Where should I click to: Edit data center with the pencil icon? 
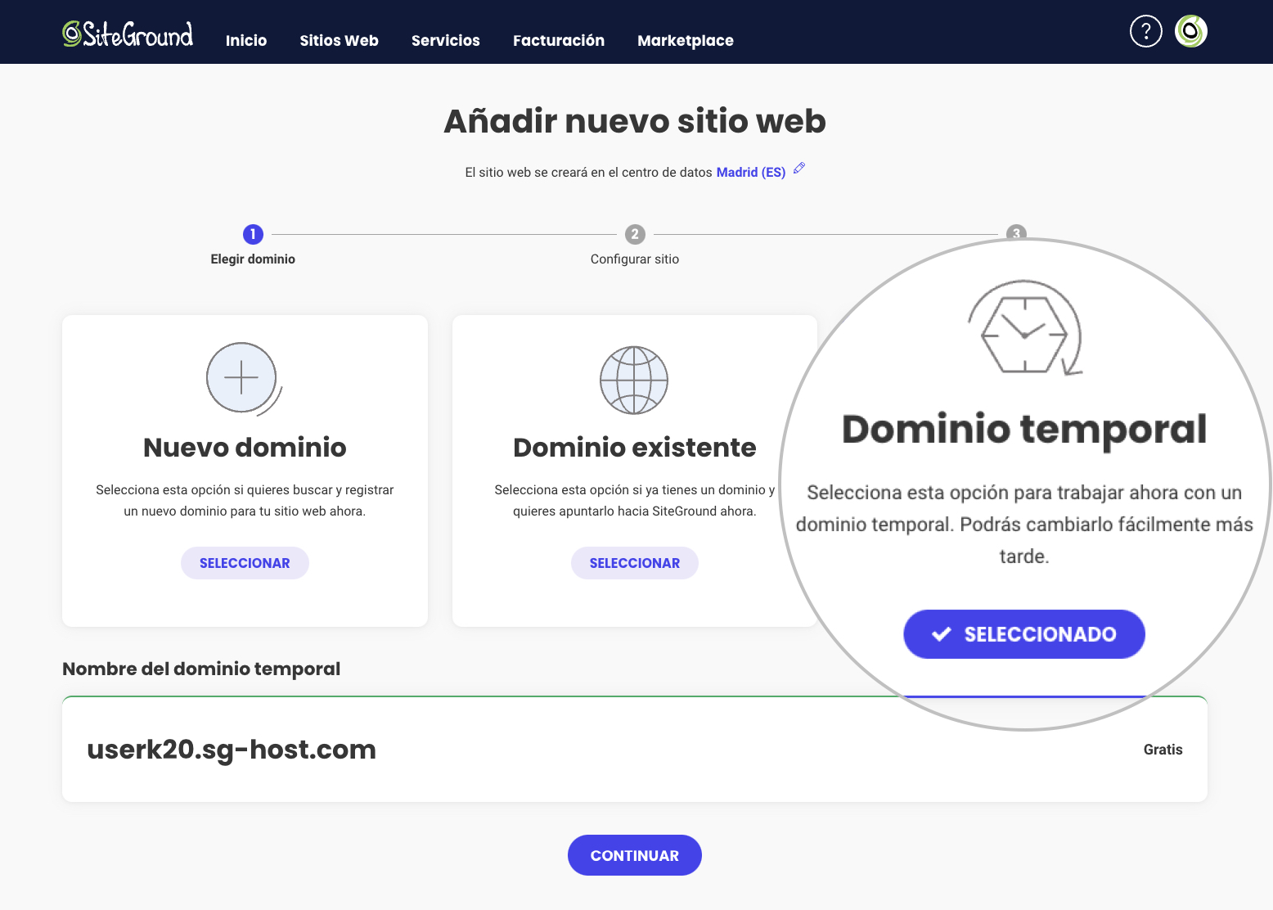[x=799, y=169]
